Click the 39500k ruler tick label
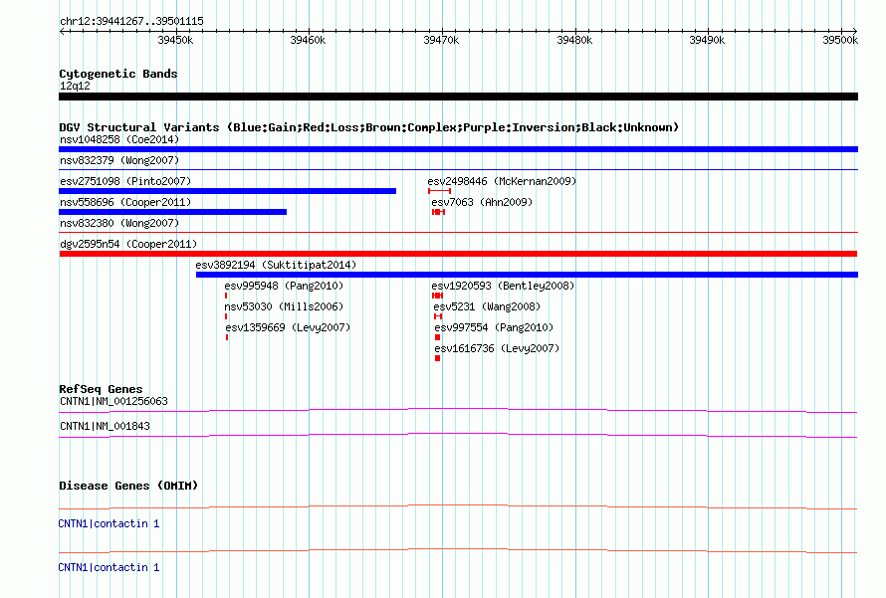 [x=840, y=40]
